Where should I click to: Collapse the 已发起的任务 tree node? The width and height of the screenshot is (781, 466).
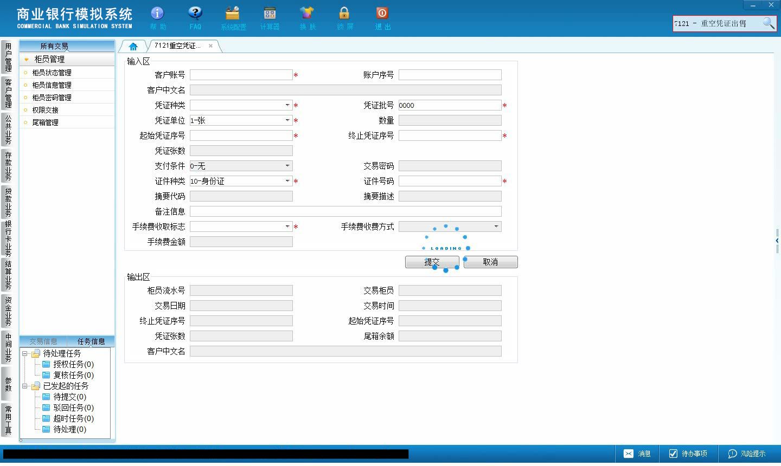coord(24,386)
